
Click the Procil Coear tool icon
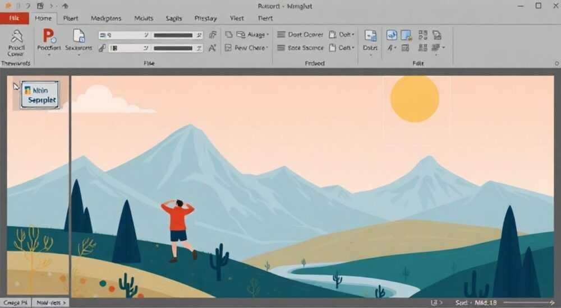16,36
